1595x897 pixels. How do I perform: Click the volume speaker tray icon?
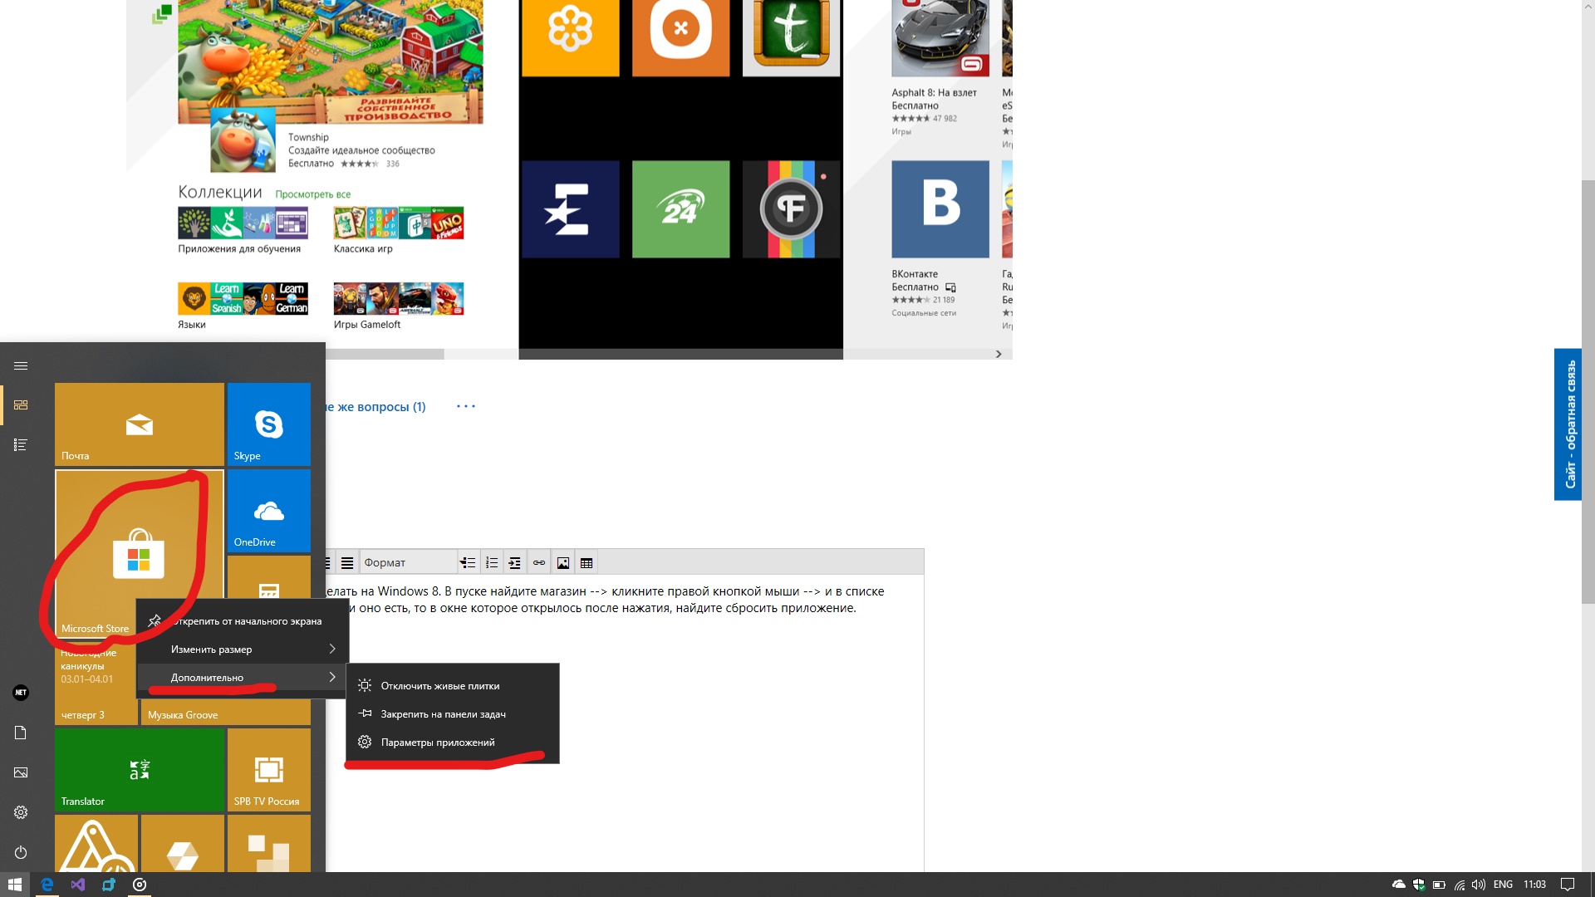pos(1479,885)
